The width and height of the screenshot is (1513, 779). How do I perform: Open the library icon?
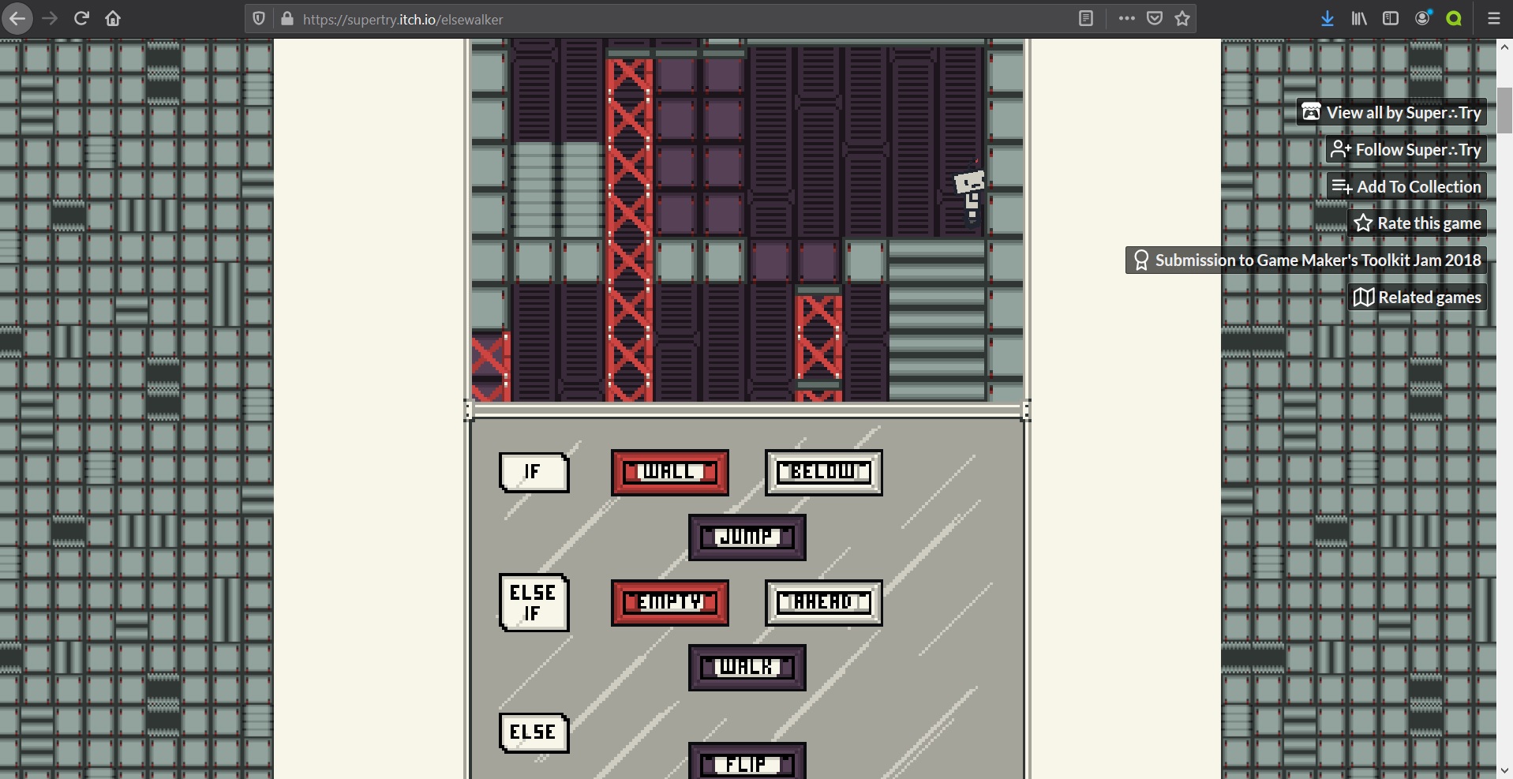(x=1359, y=18)
